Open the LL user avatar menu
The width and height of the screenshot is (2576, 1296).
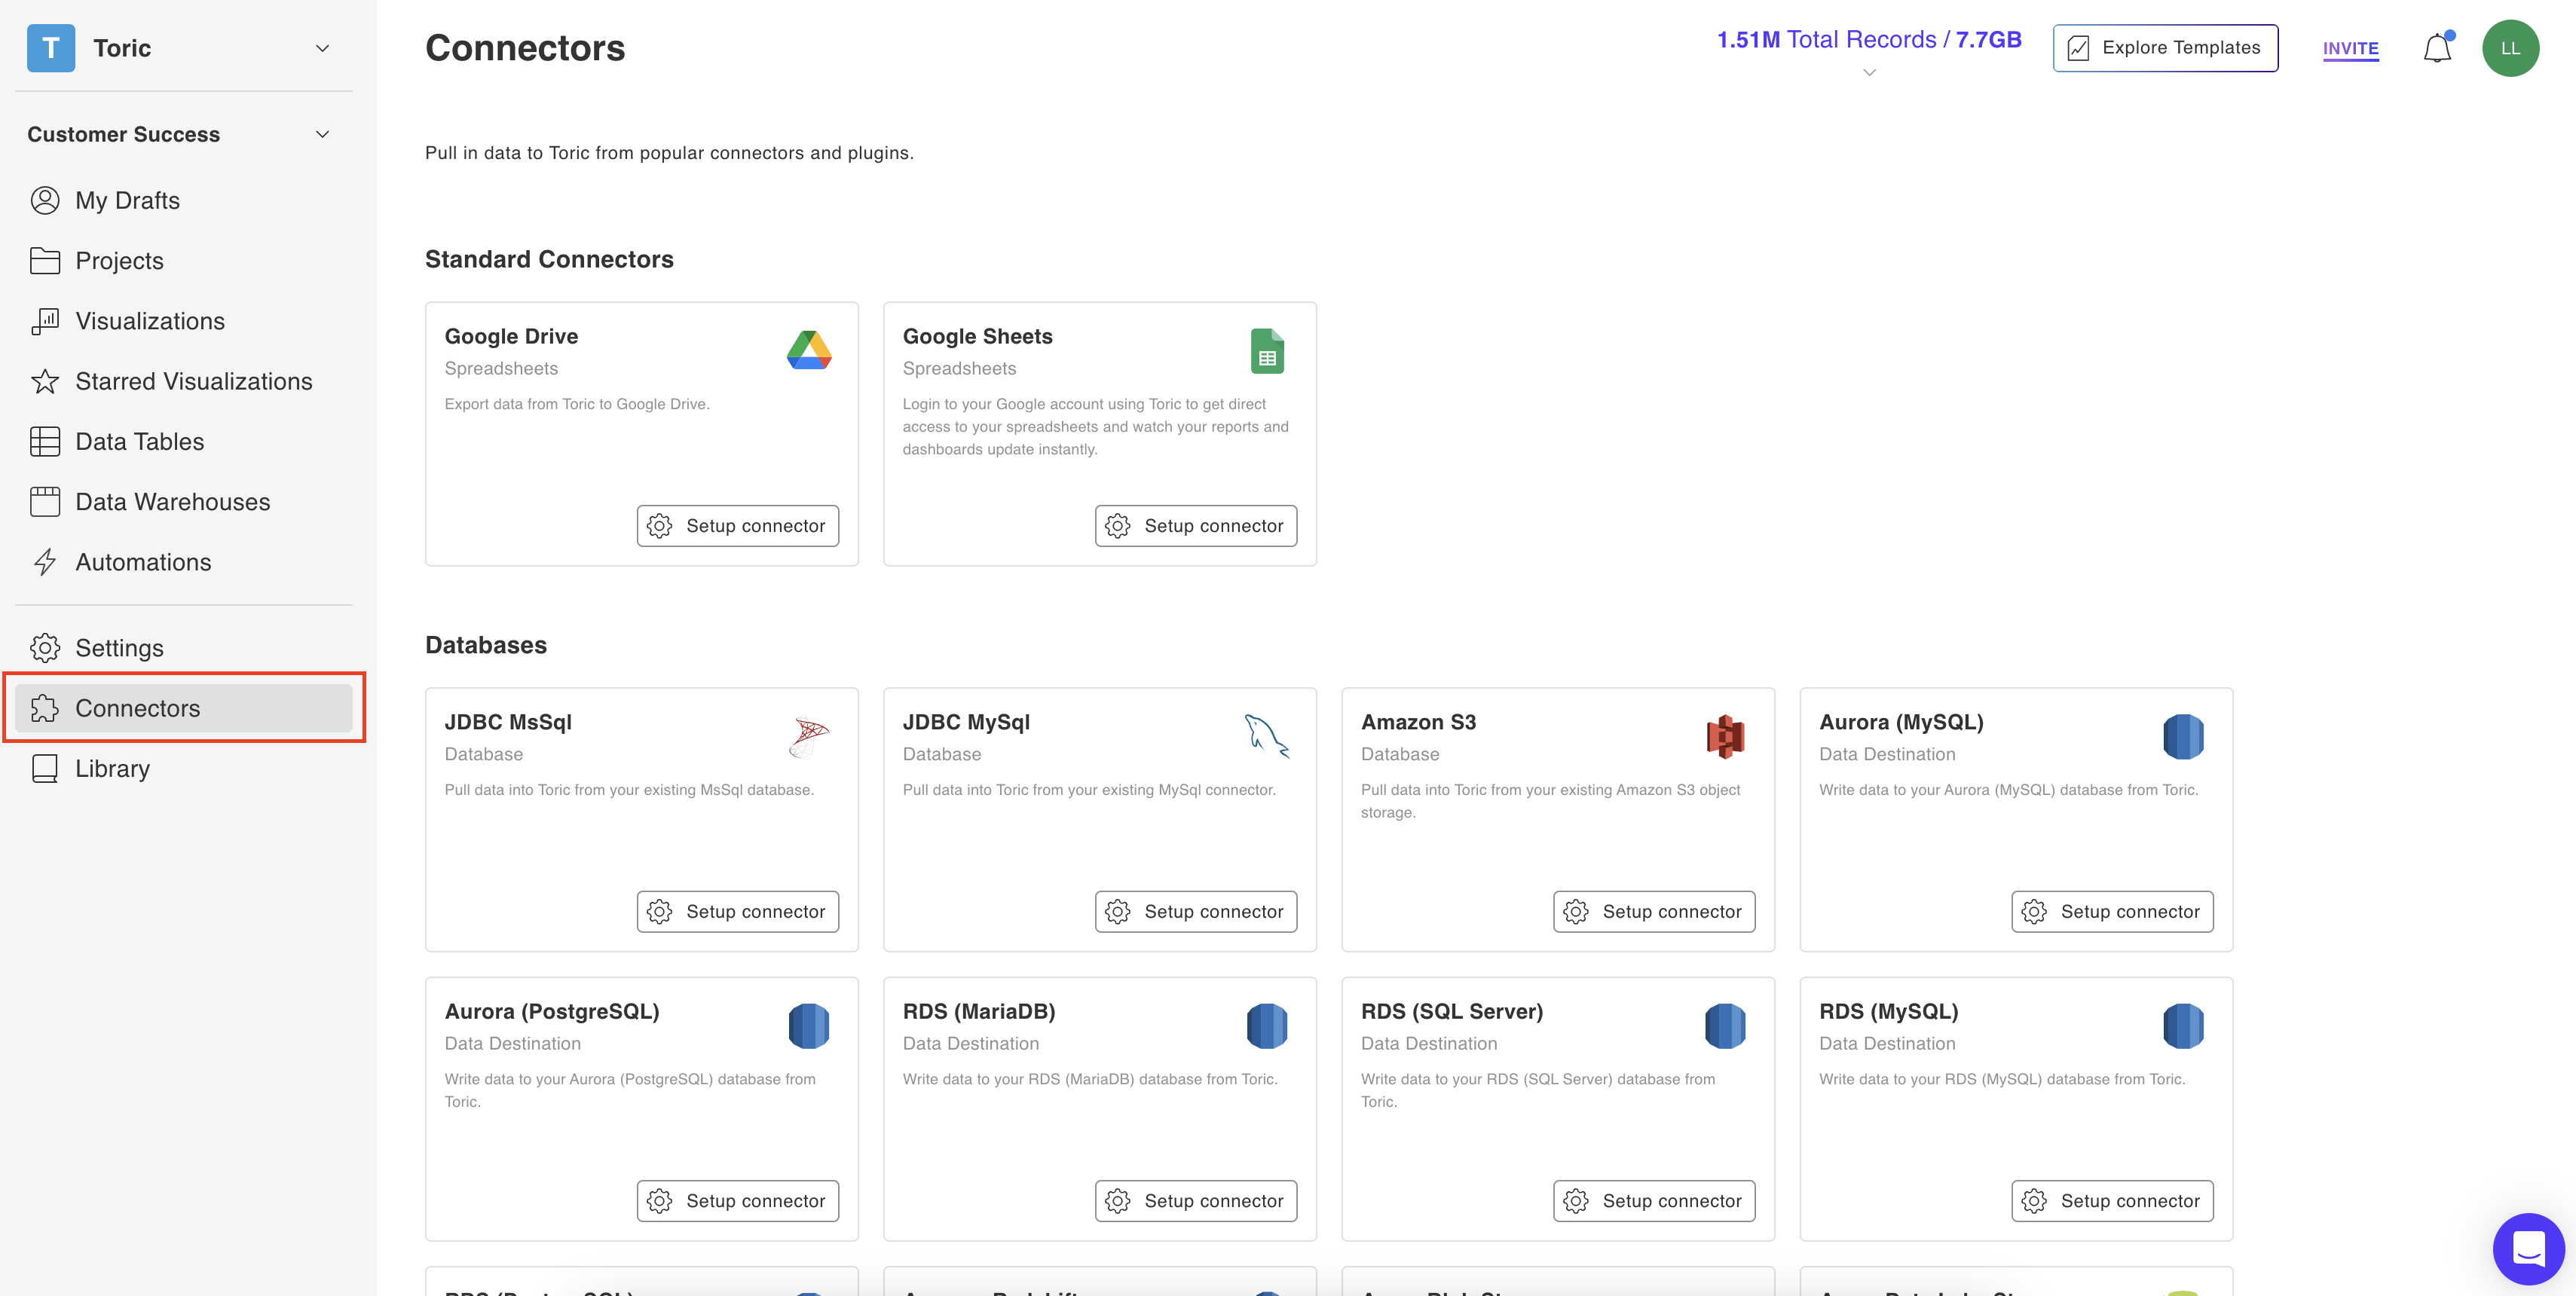point(2510,48)
